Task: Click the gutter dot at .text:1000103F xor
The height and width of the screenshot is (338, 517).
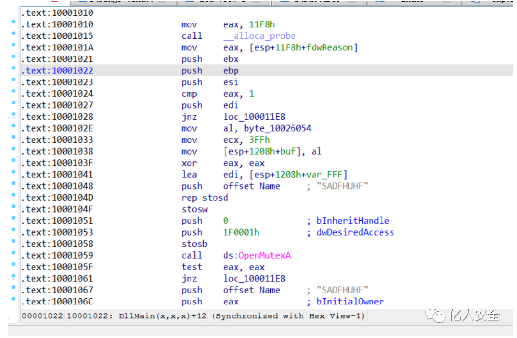Action: click(13, 160)
